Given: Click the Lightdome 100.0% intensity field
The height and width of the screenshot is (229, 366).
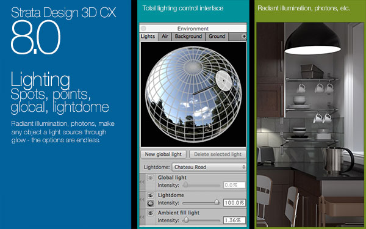Looking at the screenshot, I should coord(234,203).
